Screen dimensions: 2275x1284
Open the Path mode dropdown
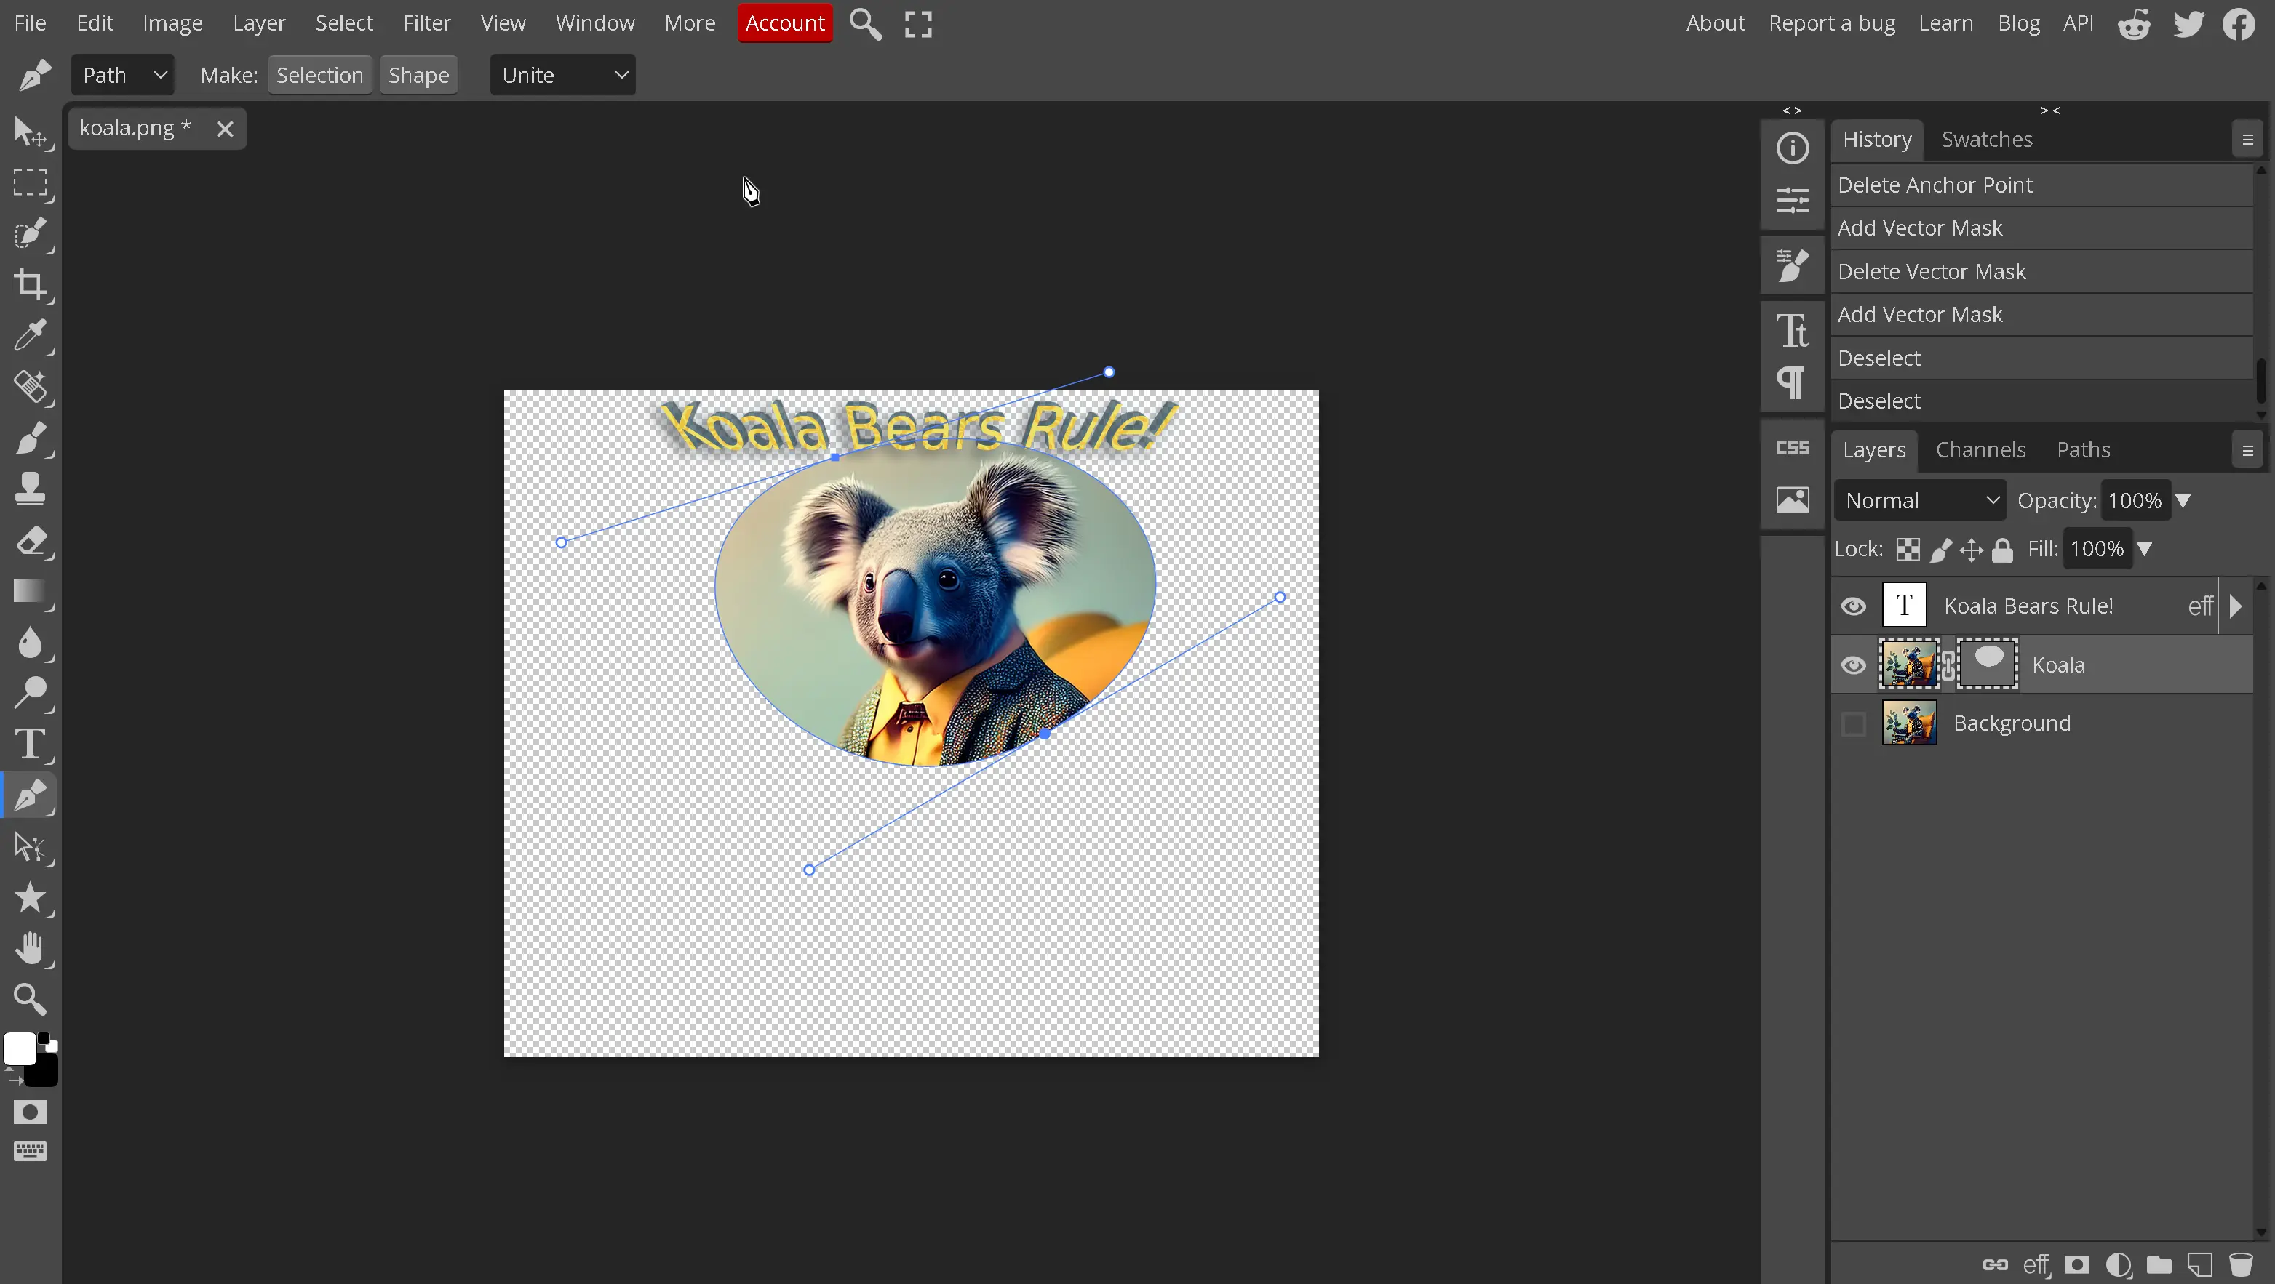(123, 75)
